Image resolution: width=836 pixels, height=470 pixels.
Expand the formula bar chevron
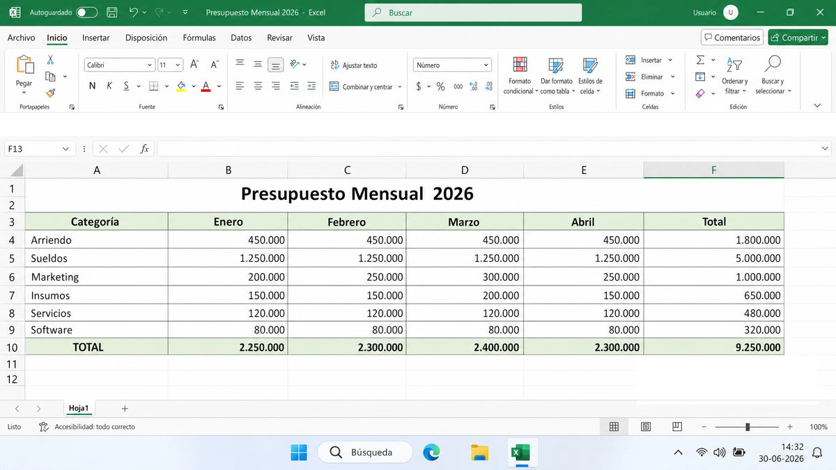tap(826, 148)
